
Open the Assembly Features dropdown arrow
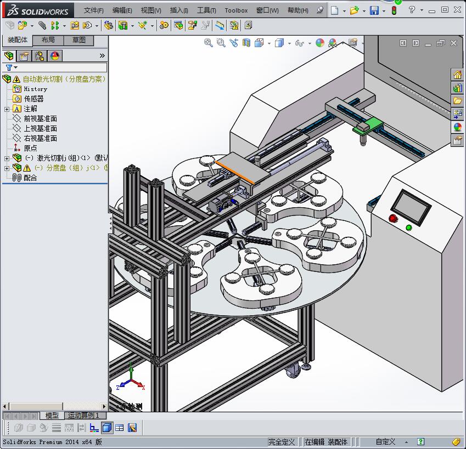tap(132, 26)
